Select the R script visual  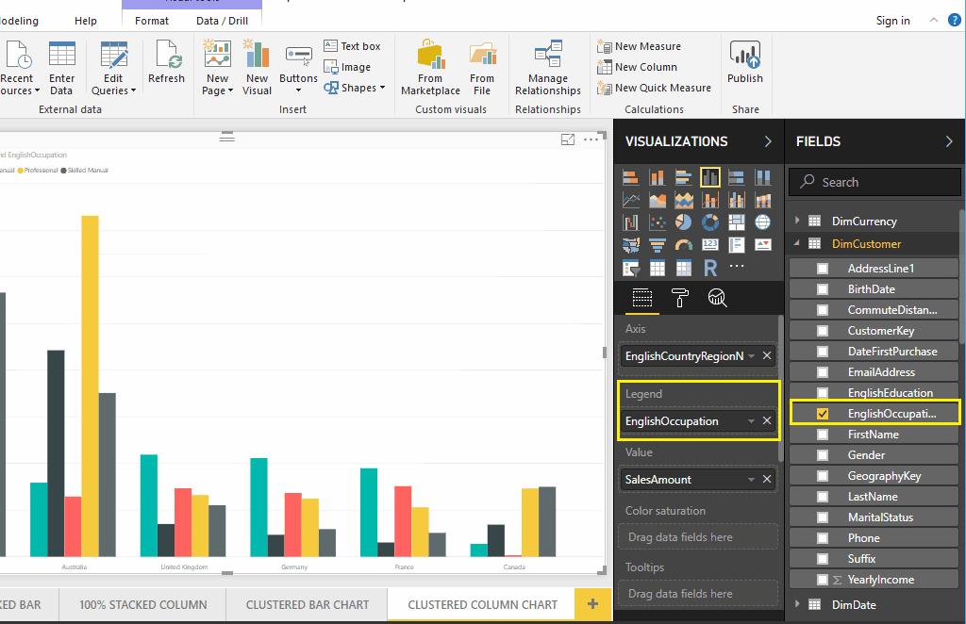709,268
